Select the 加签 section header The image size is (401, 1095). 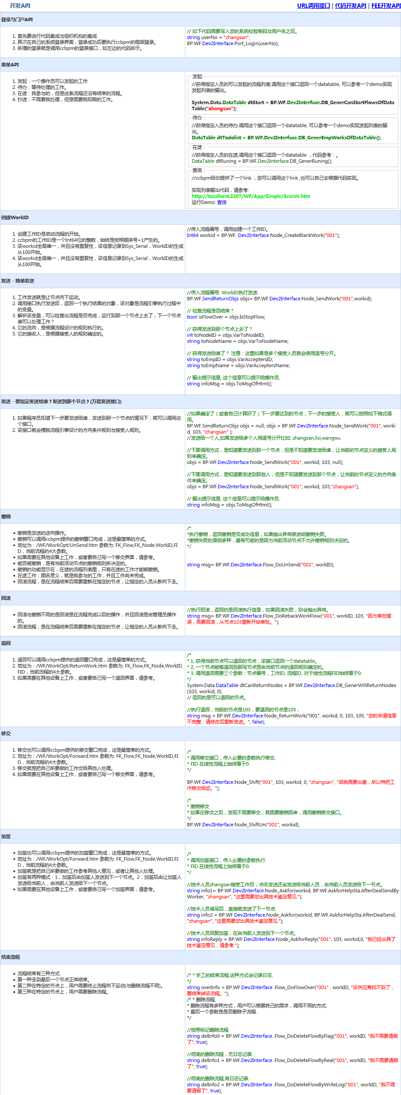200,836
